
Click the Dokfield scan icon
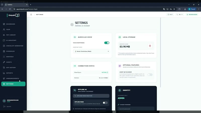pyautogui.click(x=4, y=57)
